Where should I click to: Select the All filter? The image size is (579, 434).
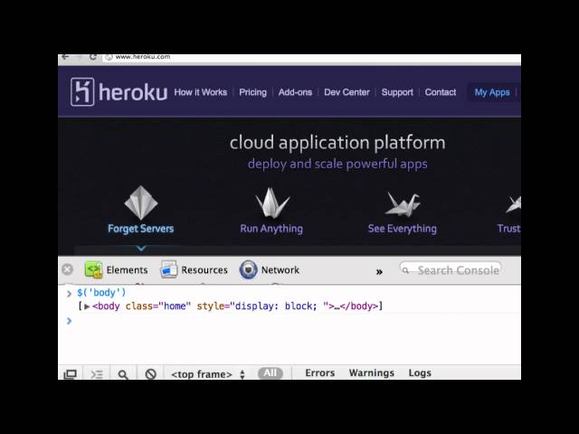pyautogui.click(x=271, y=373)
